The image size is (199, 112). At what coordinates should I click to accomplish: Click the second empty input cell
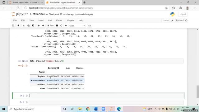106,102
